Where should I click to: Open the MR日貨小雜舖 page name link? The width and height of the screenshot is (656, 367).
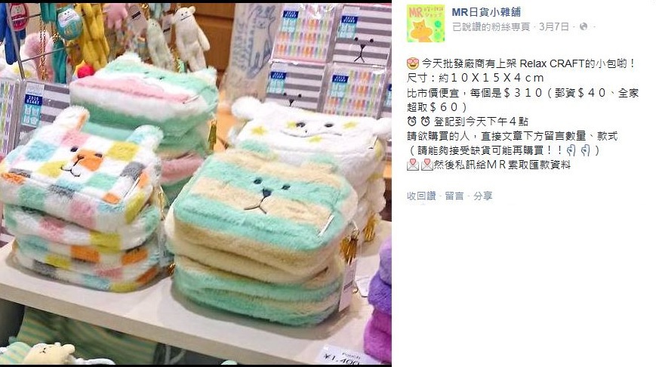pos(486,12)
